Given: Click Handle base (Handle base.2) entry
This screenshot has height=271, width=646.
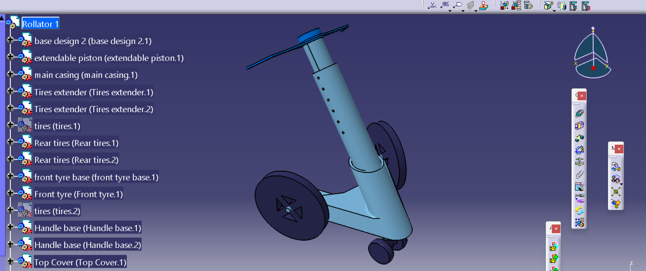Looking at the screenshot, I should (88, 245).
